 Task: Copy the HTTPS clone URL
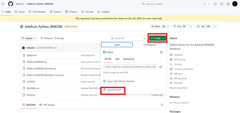160,67
